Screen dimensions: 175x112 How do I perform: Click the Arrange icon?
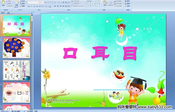[105, 3]
